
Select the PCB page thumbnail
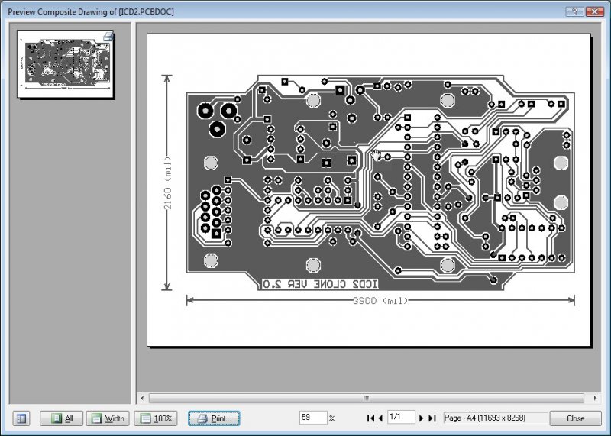pos(66,64)
